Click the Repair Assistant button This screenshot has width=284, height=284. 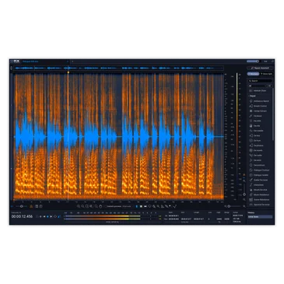click(x=260, y=68)
